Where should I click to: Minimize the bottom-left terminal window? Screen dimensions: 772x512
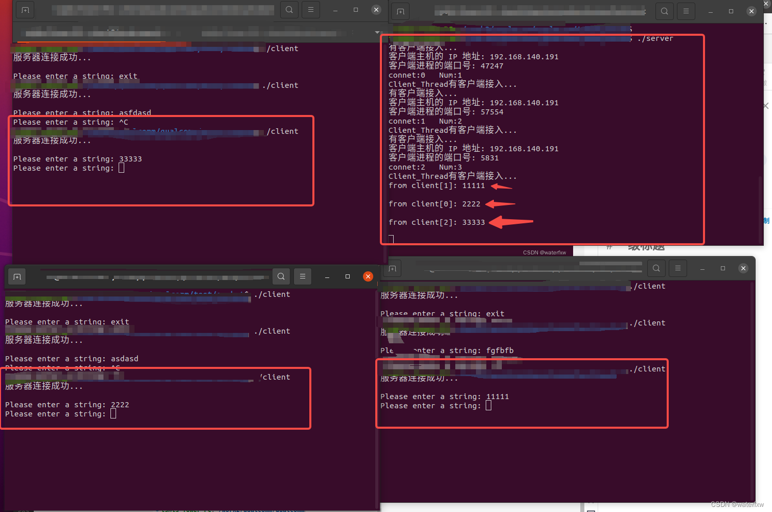coord(327,277)
